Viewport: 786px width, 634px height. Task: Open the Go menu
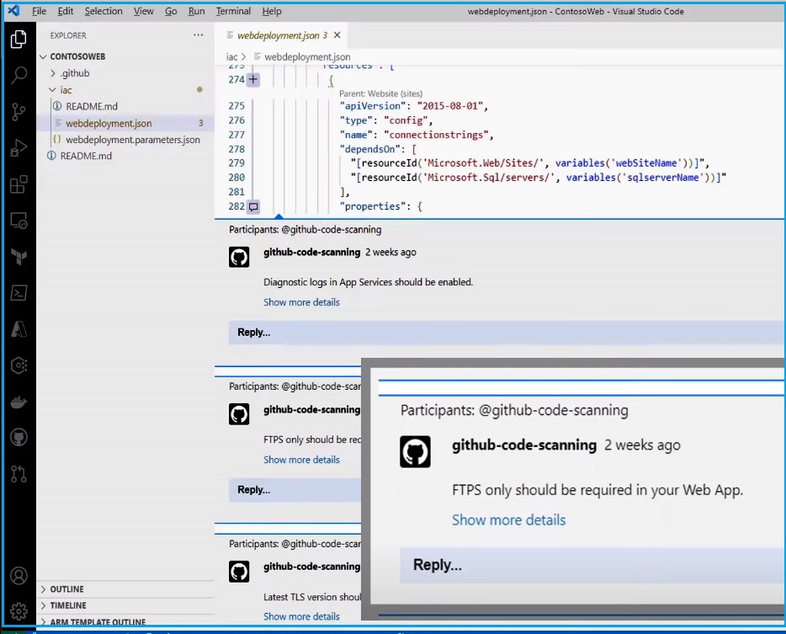[171, 11]
